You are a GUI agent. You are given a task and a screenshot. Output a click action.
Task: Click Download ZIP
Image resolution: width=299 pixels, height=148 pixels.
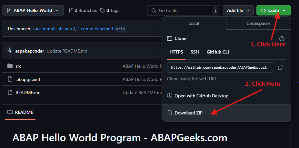(226, 113)
